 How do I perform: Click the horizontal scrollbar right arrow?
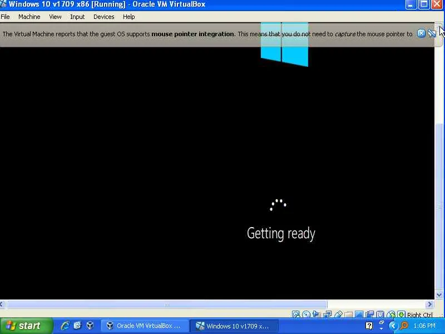pyautogui.click(x=429, y=304)
